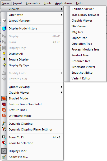The height and width of the screenshot is (161, 107).
Task: Click the Display All lightbulb icon
Action: [x=4, y=54]
